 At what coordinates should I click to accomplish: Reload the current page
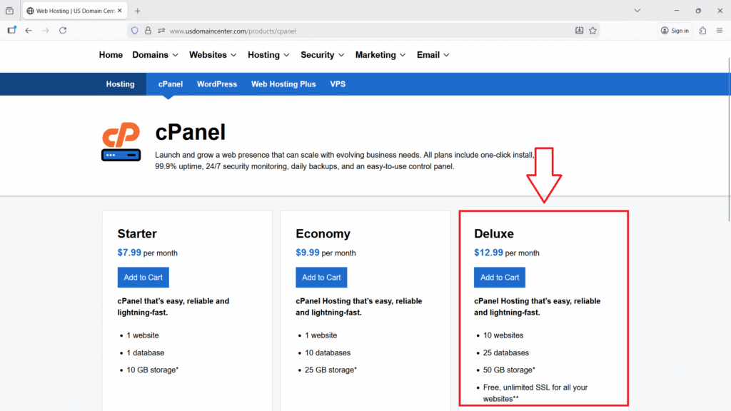[x=63, y=31]
